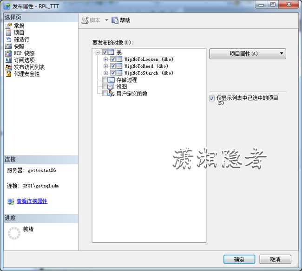Click the GFG1\getsqladm connection text
Viewport: 302px width, 271px height.
point(40,186)
